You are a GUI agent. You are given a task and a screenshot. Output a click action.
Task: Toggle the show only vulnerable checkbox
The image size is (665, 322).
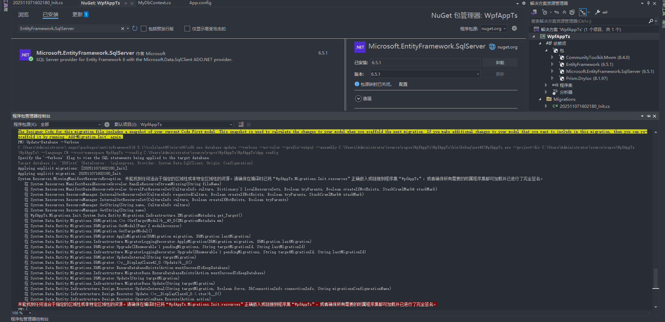click(x=187, y=29)
